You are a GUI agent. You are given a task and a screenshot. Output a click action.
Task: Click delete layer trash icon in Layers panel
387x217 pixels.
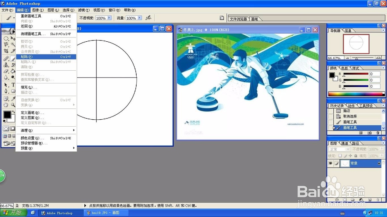point(378,200)
